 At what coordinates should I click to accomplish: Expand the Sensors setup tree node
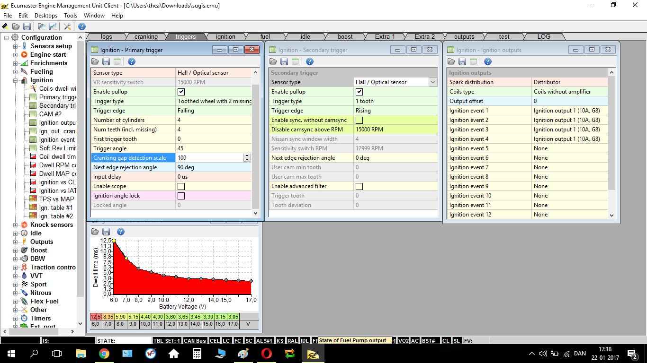(x=15, y=46)
